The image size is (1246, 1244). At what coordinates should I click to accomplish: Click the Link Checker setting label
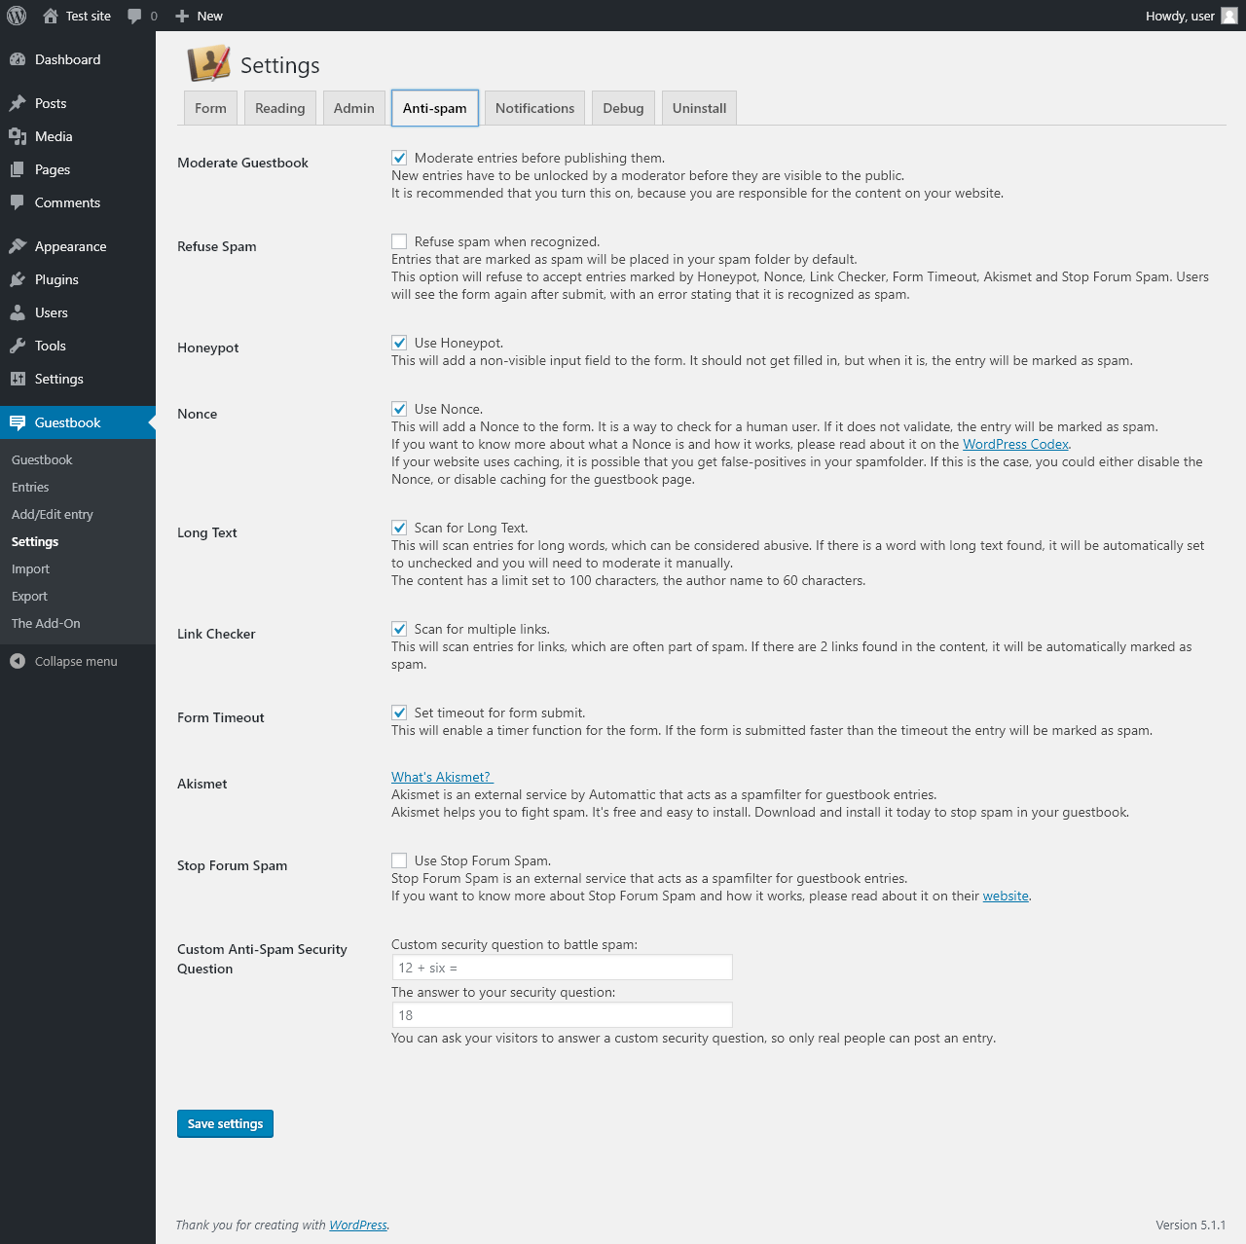point(216,634)
